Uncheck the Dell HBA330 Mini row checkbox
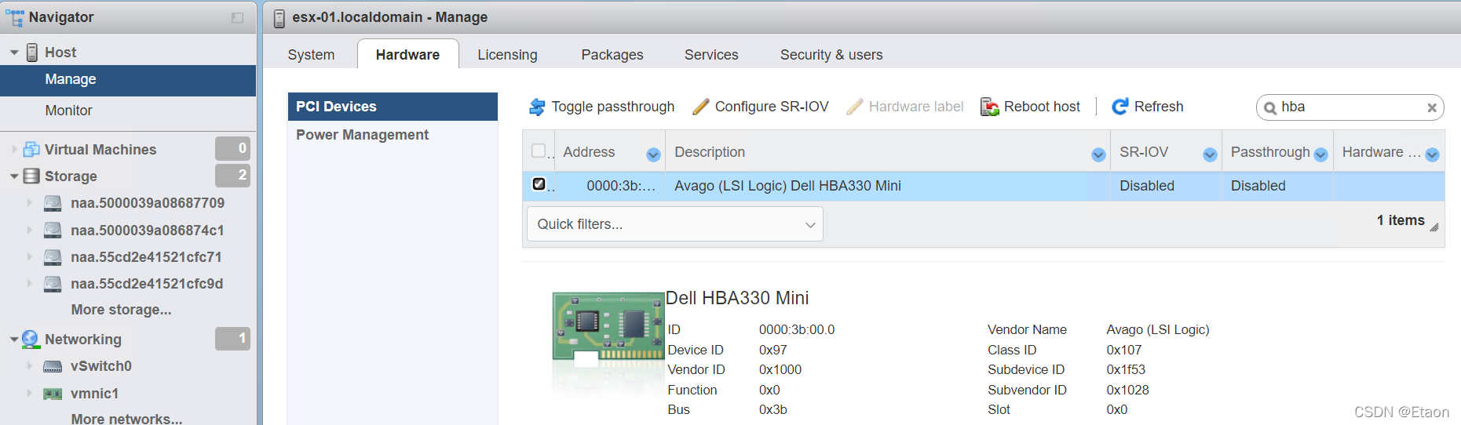Image resolution: width=1461 pixels, height=425 pixels. (x=539, y=184)
